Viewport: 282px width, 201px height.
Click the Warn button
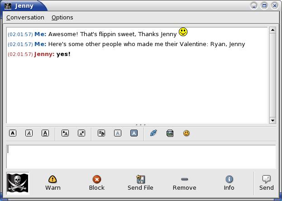coord(53,183)
